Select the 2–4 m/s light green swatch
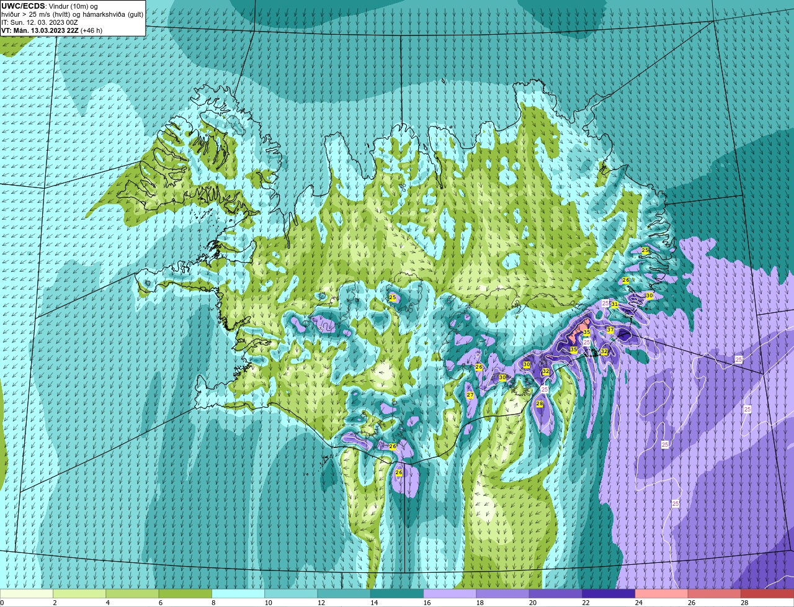 point(79,593)
